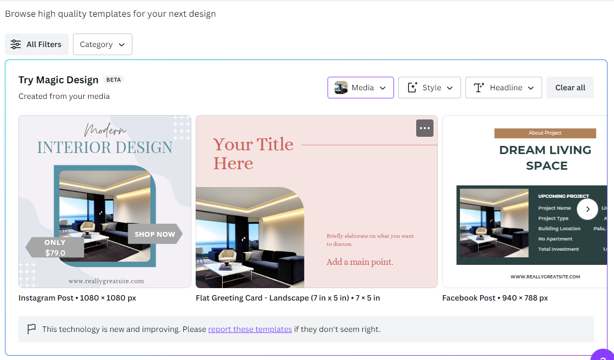
Task: Select the Your Title Here greeting card
Action: tap(316, 202)
